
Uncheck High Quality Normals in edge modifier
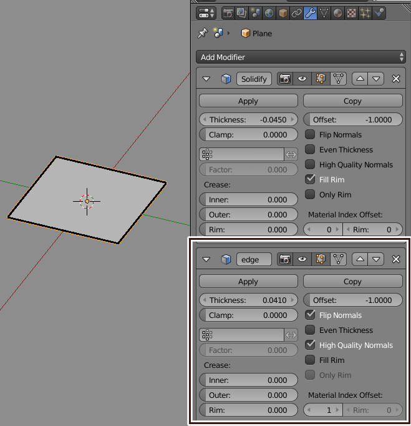(310, 345)
